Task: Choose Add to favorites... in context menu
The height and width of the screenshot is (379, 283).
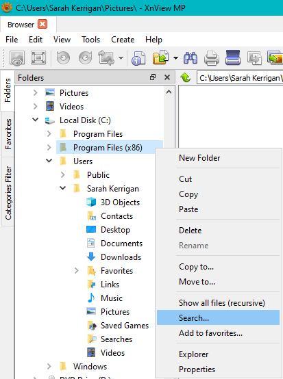Action: 218,333
